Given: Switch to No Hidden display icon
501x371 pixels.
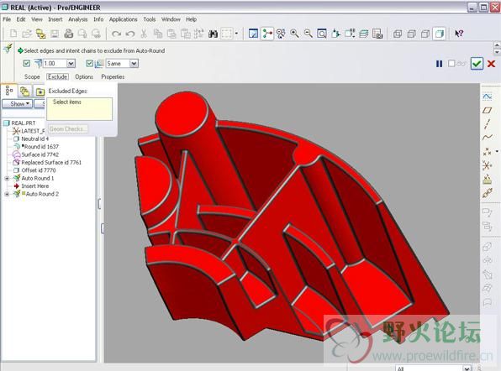Looking at the screenshot, I should point(425,34).
